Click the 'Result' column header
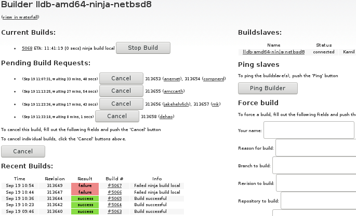This screenshot has height=216, width=356. 85,179
